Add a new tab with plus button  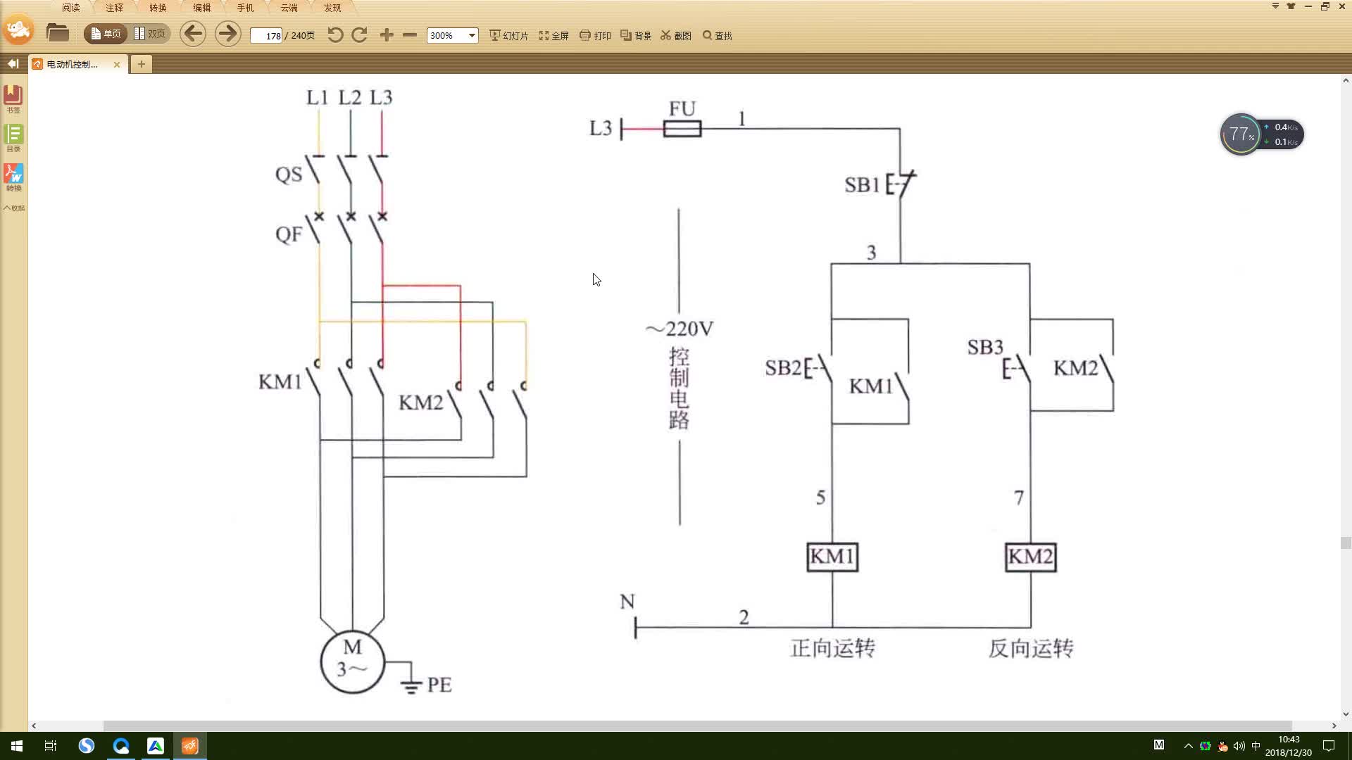click(142, 64)
